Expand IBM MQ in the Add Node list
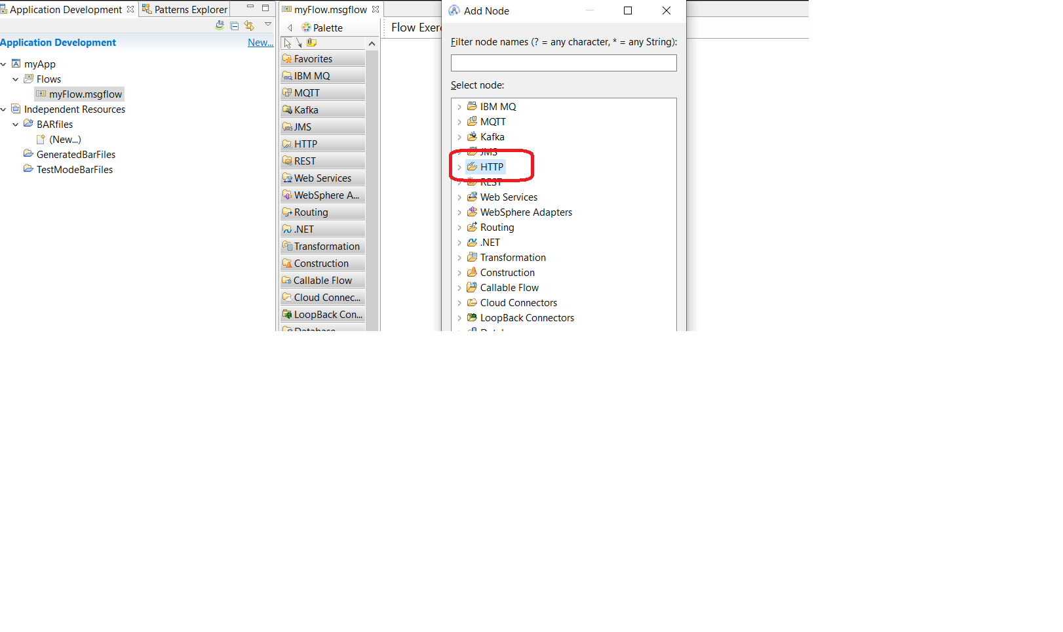Viewport: 1063px width, 632px height. 459,107
